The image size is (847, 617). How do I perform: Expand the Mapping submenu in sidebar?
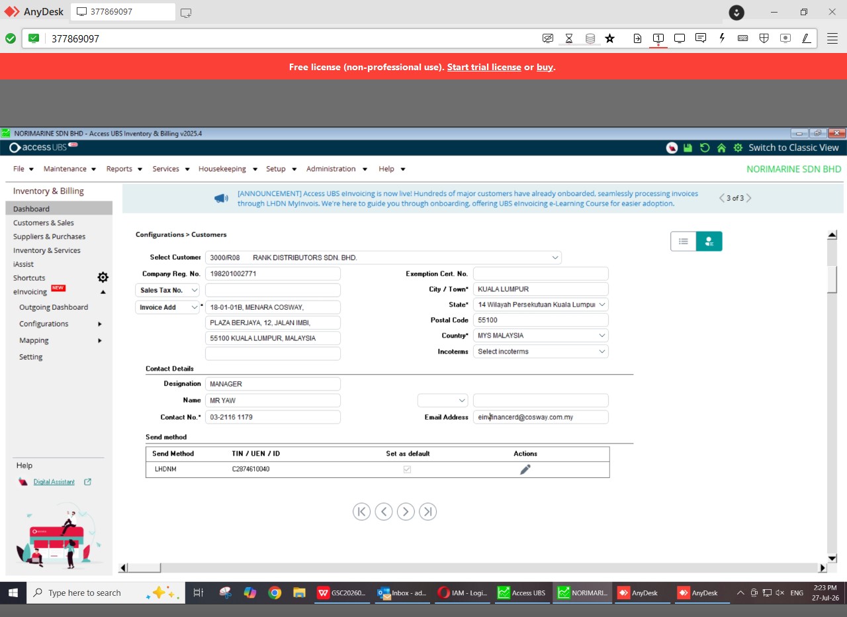click(100, 340)
